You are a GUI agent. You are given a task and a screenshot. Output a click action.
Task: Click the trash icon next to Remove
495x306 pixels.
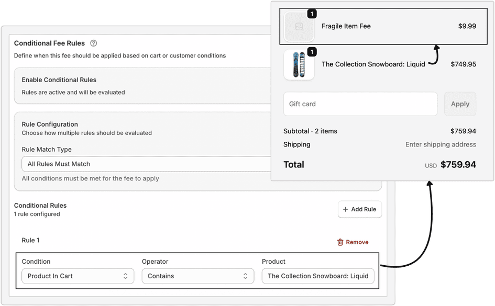[342, 242]
